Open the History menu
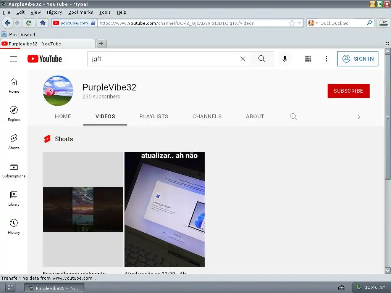This screenshot has height=293, width=391. tap(54, 12)
